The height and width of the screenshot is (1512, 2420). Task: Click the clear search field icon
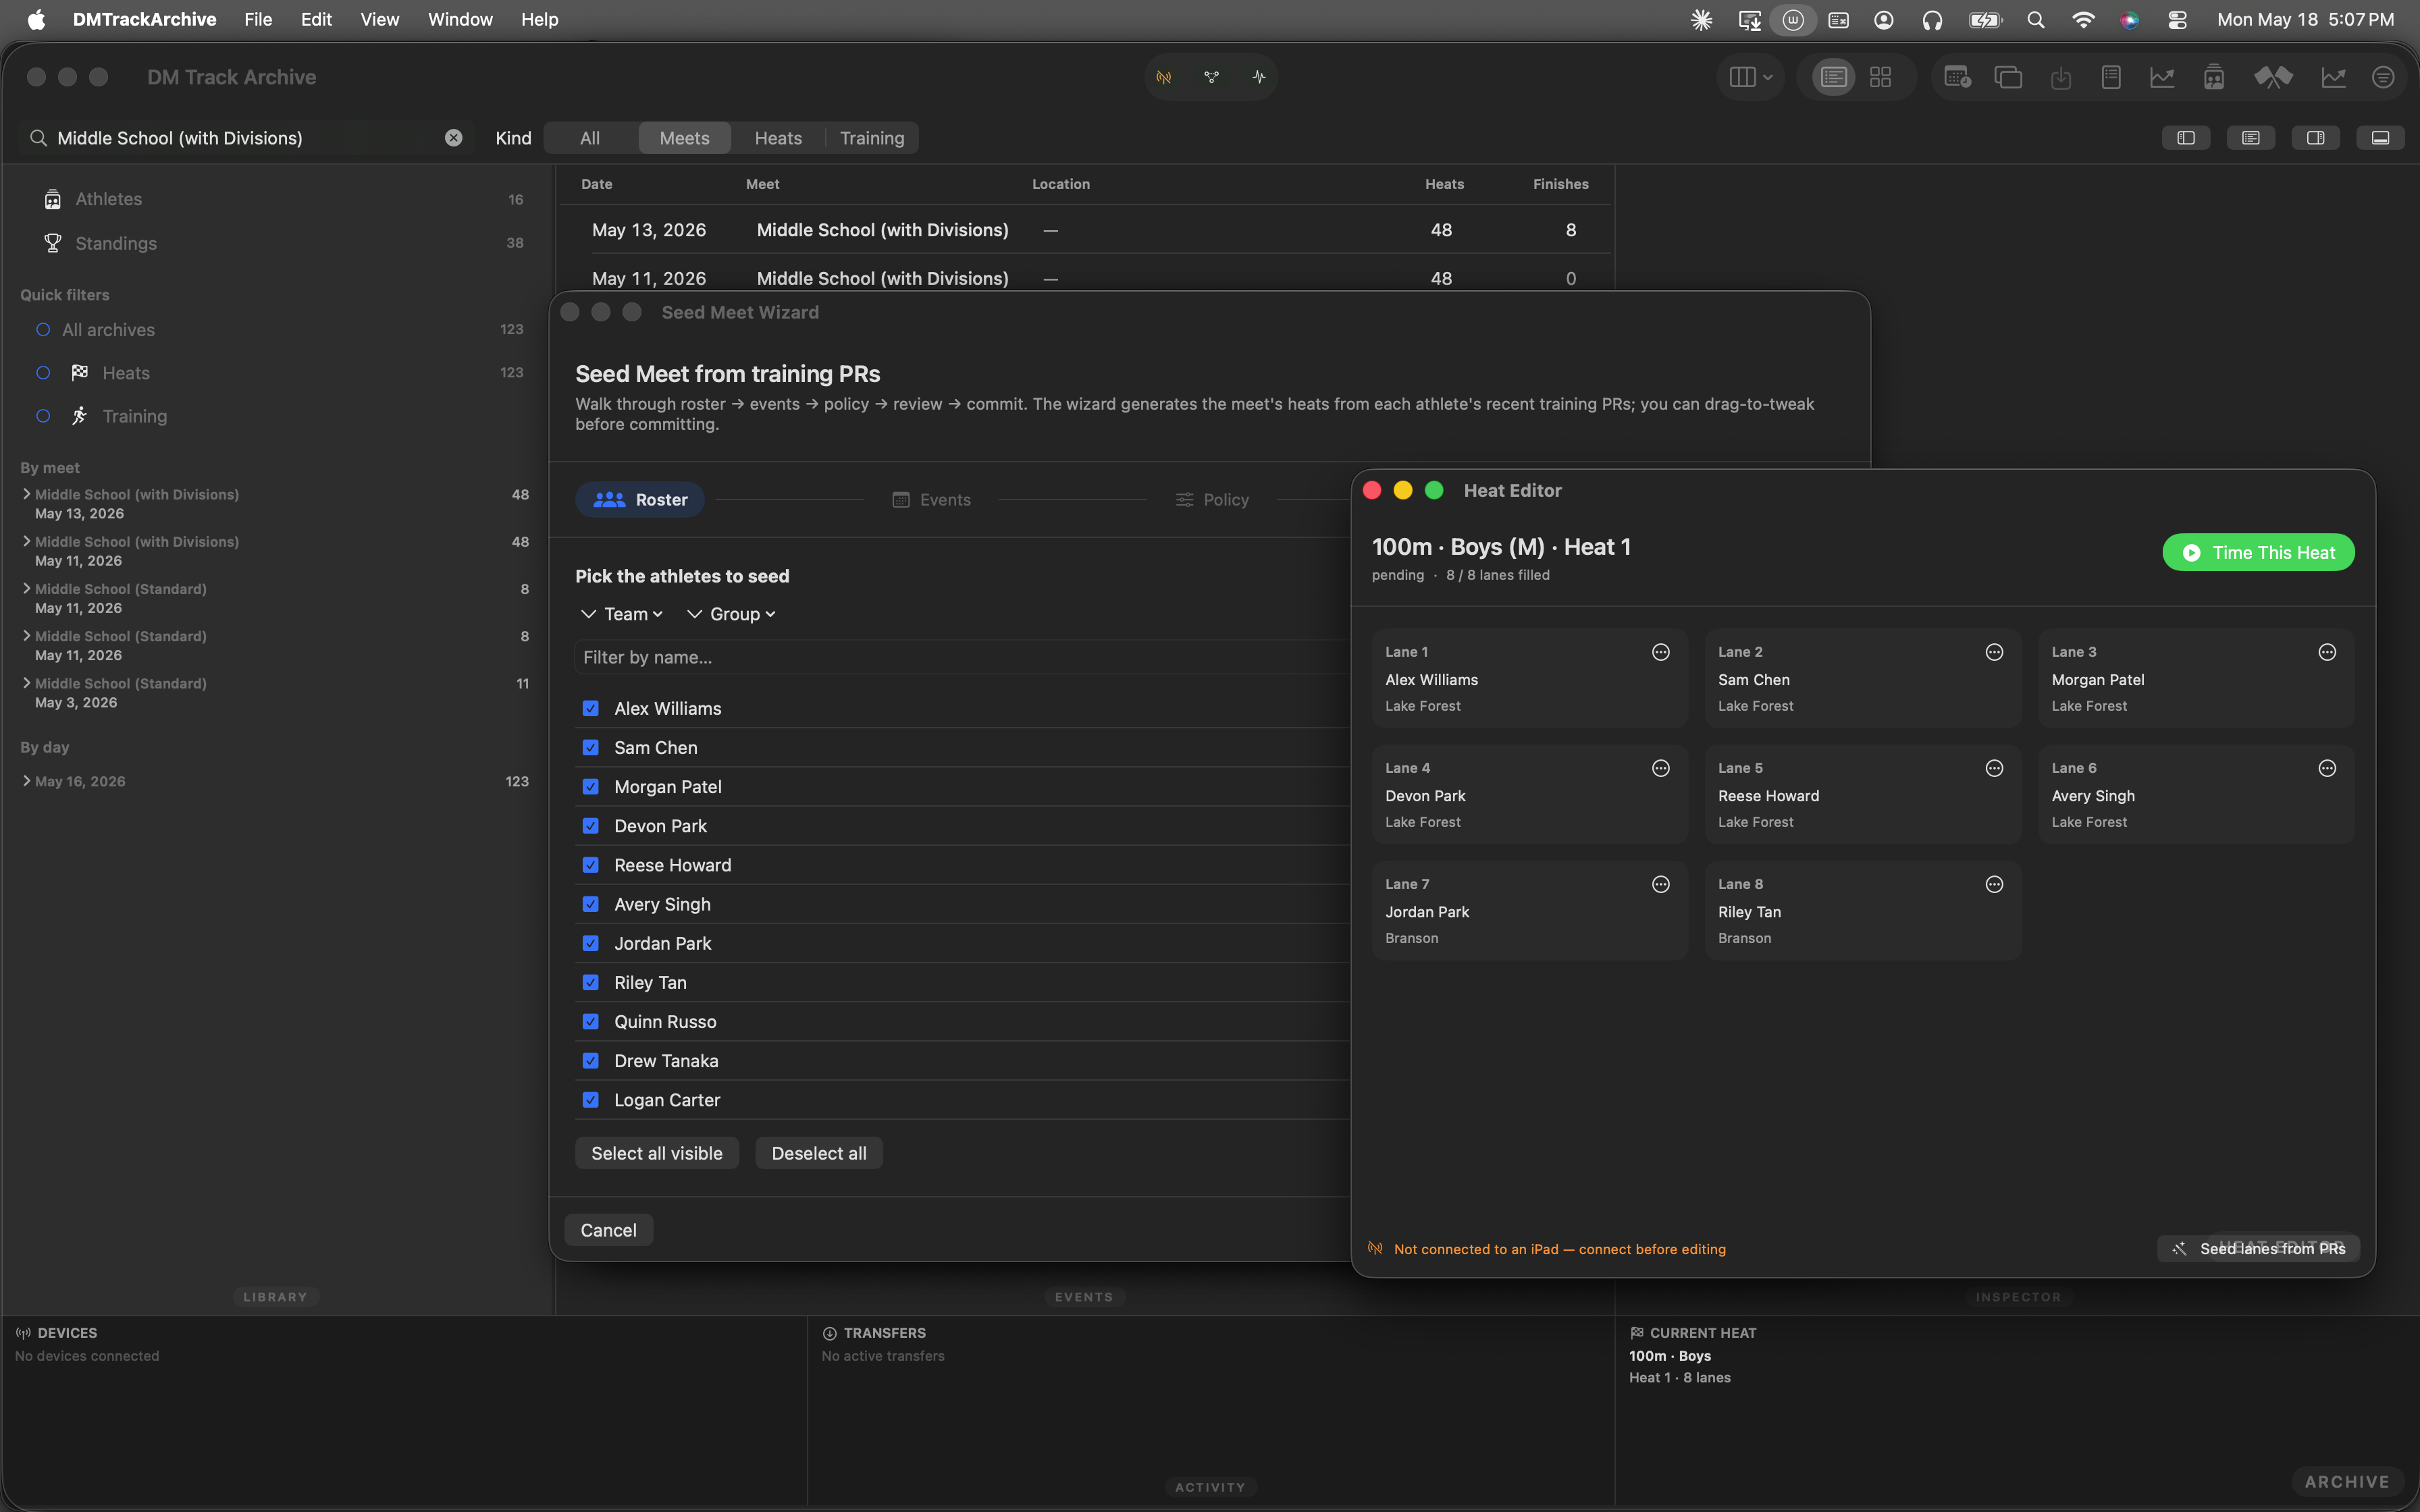point(454,138)
